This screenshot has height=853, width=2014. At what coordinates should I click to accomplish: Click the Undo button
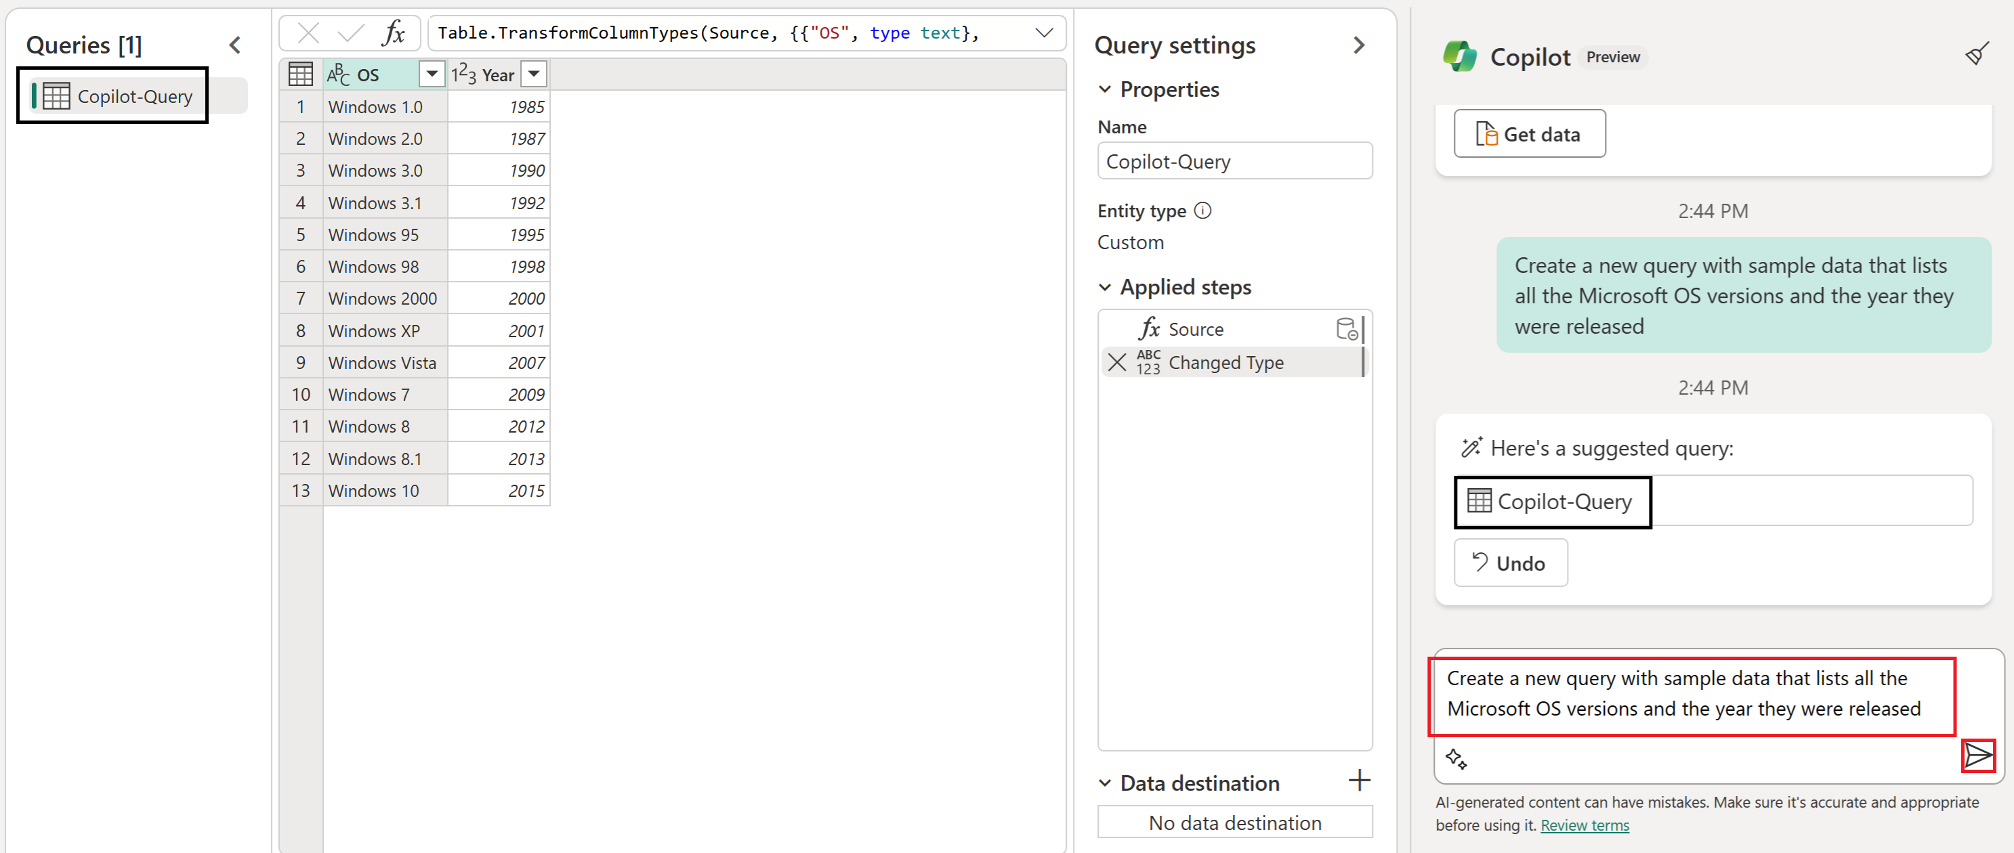[x=1510, y=563]
